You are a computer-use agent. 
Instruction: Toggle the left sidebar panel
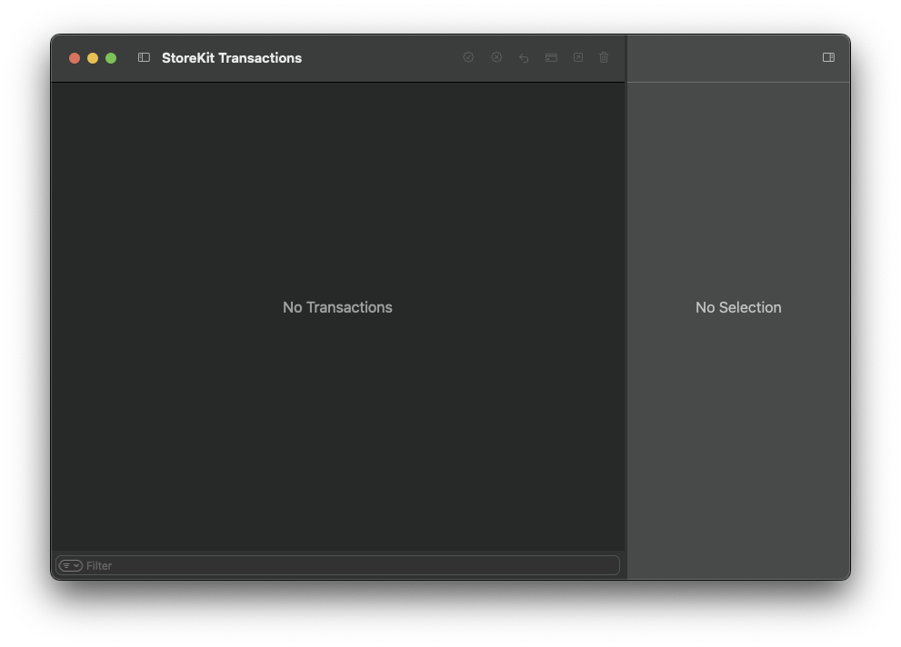click(x=144, y=57)
